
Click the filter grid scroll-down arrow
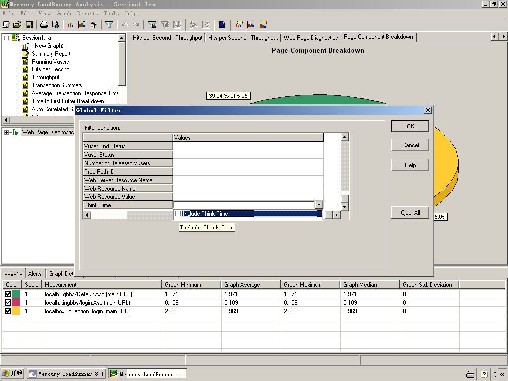point(345,207)
